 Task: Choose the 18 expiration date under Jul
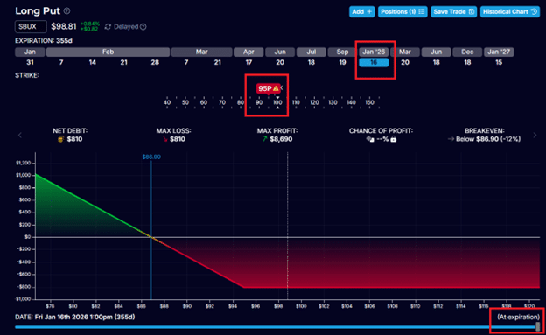(311, 62)
